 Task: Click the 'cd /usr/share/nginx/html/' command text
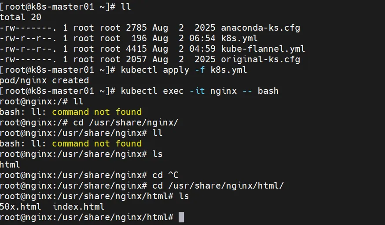[218, 186]
